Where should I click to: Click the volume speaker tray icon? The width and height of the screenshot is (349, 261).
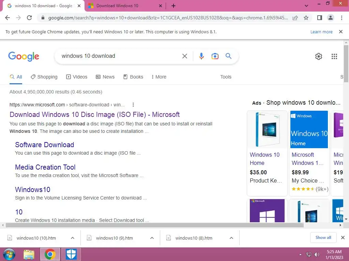317,255
